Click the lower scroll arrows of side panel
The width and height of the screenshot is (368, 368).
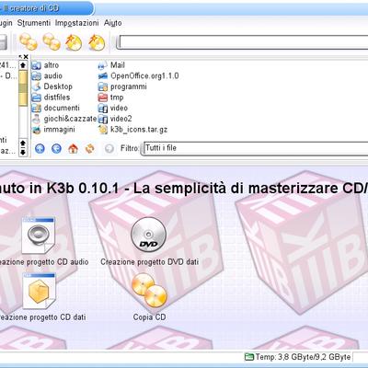pos(23,147)
